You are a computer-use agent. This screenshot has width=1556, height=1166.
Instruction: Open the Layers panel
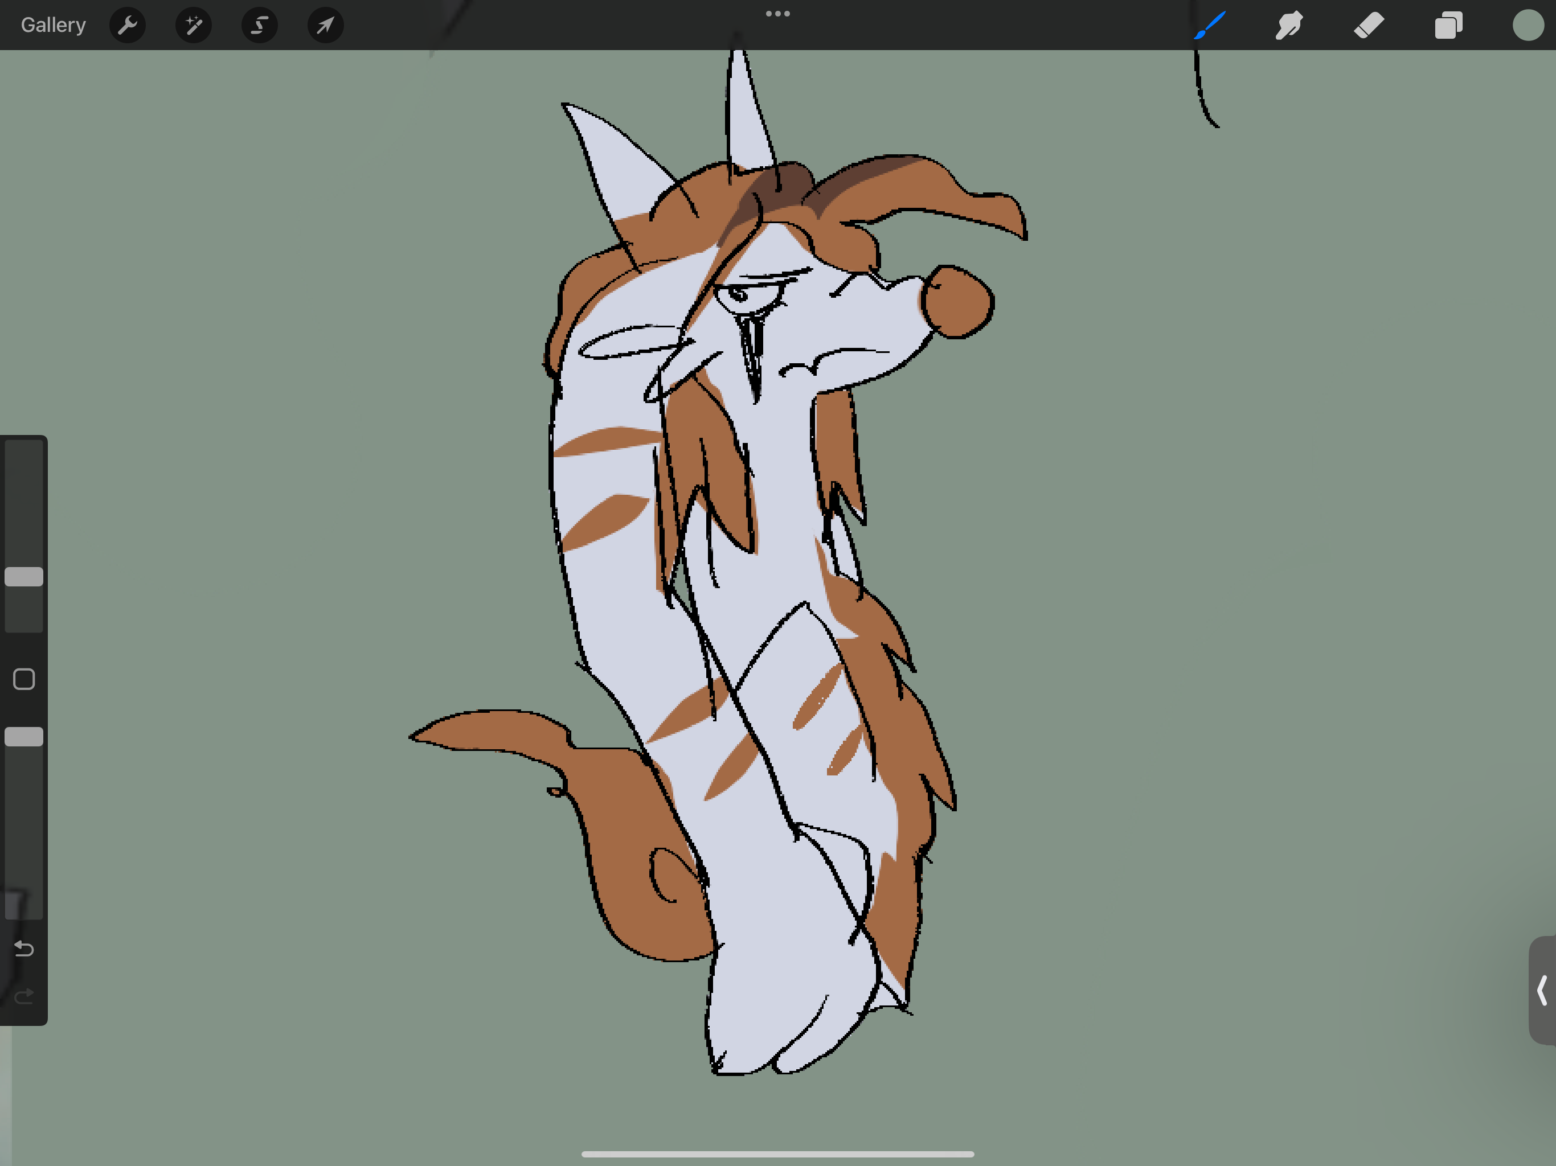[x=1448, y=25]
